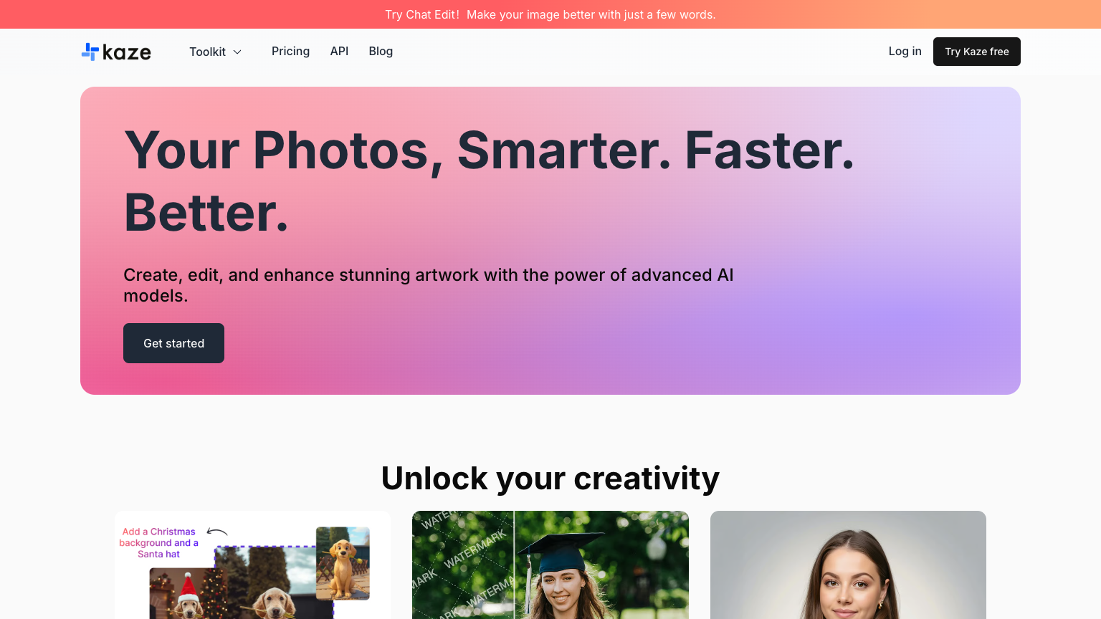Open the watermark removal graduate thumbnail
The height and width of the screenshot is (619, 1101).
pos(550,565)
